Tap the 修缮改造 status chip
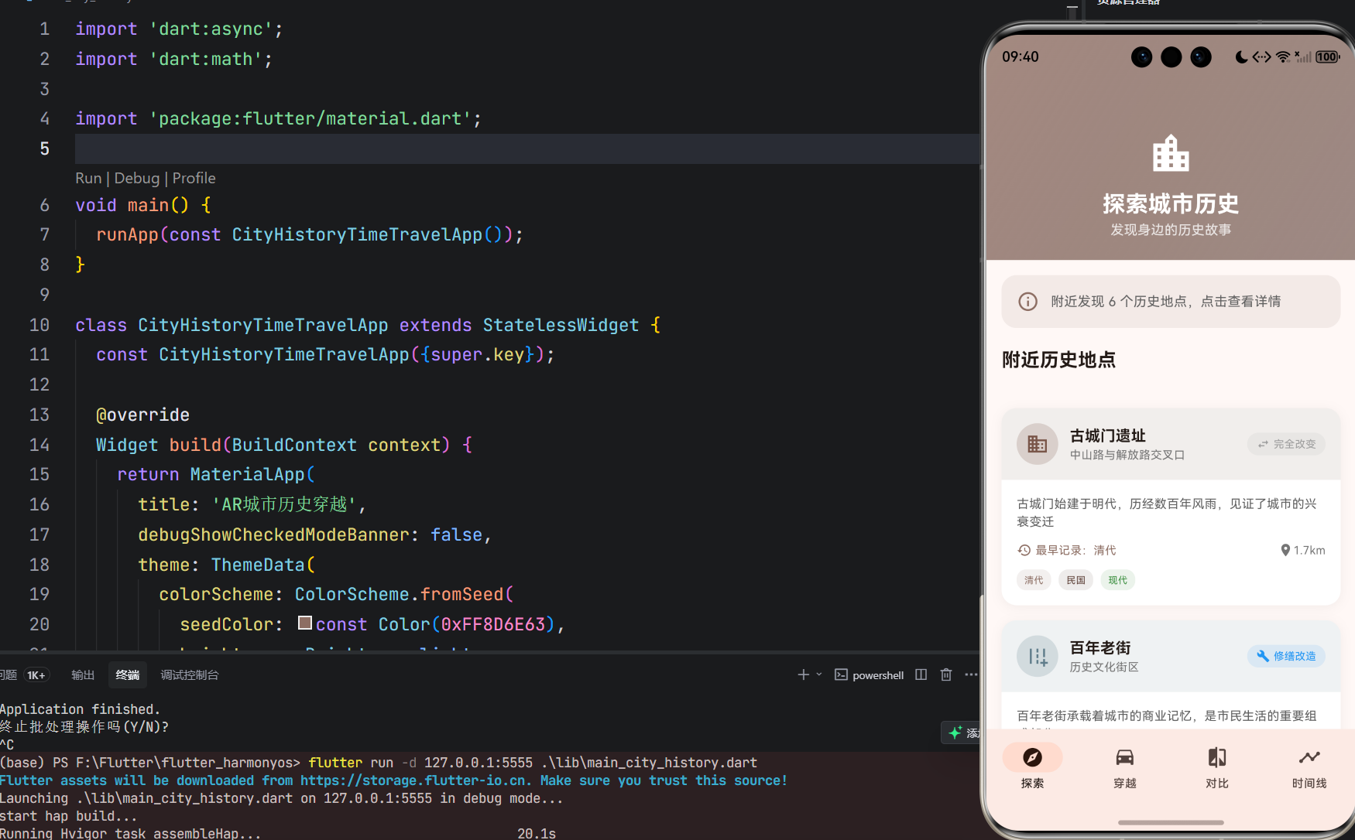 [x=1286, y=656]
